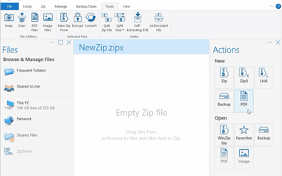
Task: Select Shared to me location
Action: [x=37, y=88]
